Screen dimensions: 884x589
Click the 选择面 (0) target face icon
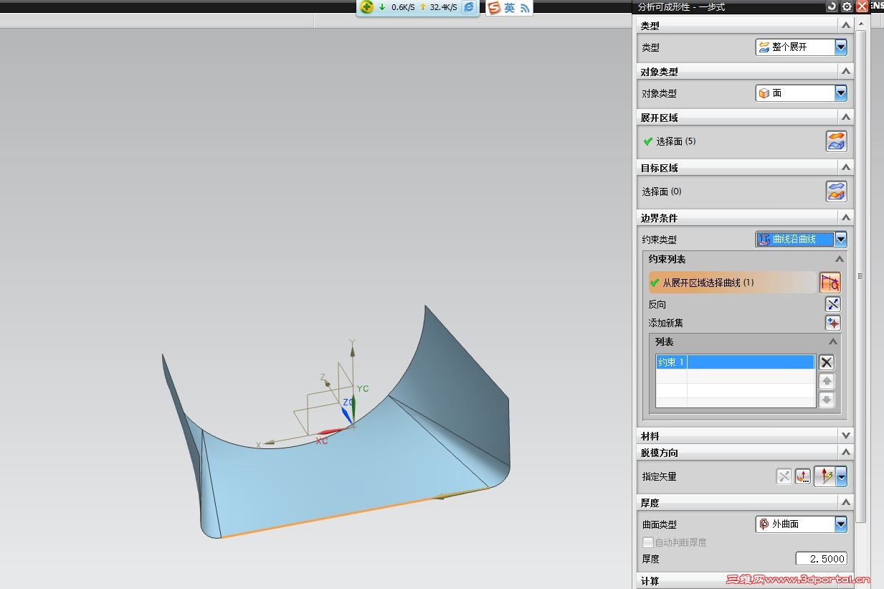click(836, 192)
